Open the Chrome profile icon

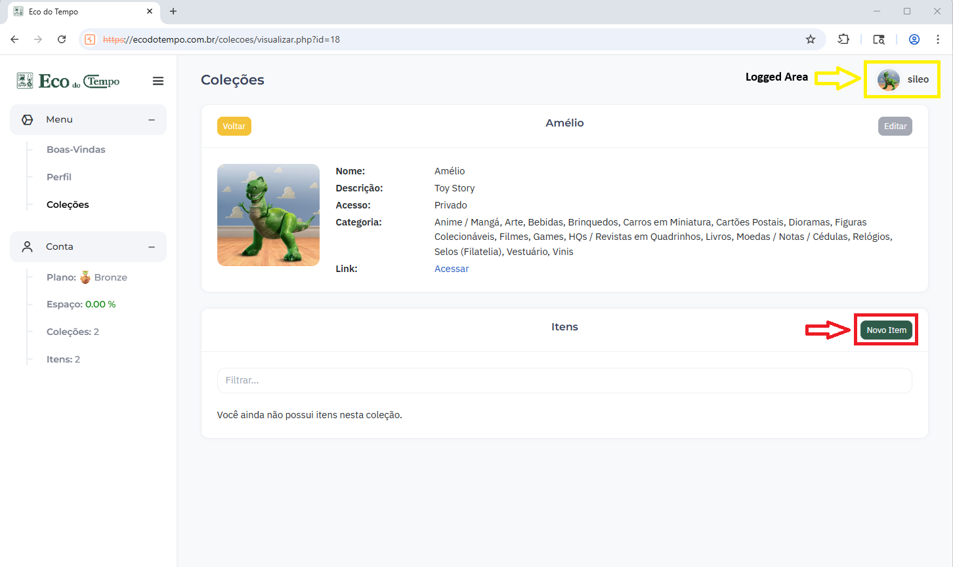coord(914,39)
